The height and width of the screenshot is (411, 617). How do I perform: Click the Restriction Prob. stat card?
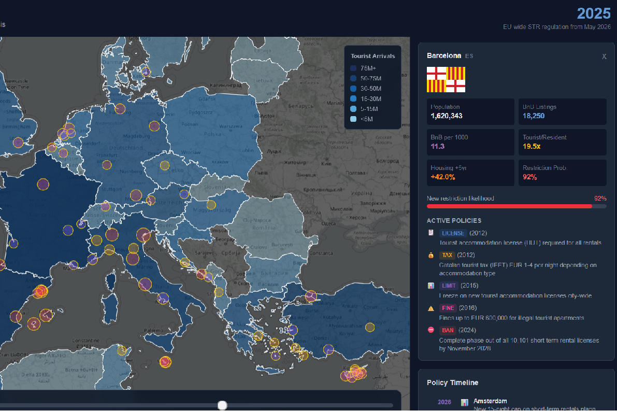562,173
